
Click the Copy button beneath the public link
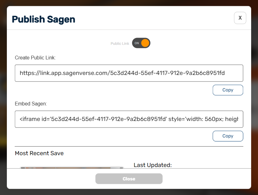228,90
